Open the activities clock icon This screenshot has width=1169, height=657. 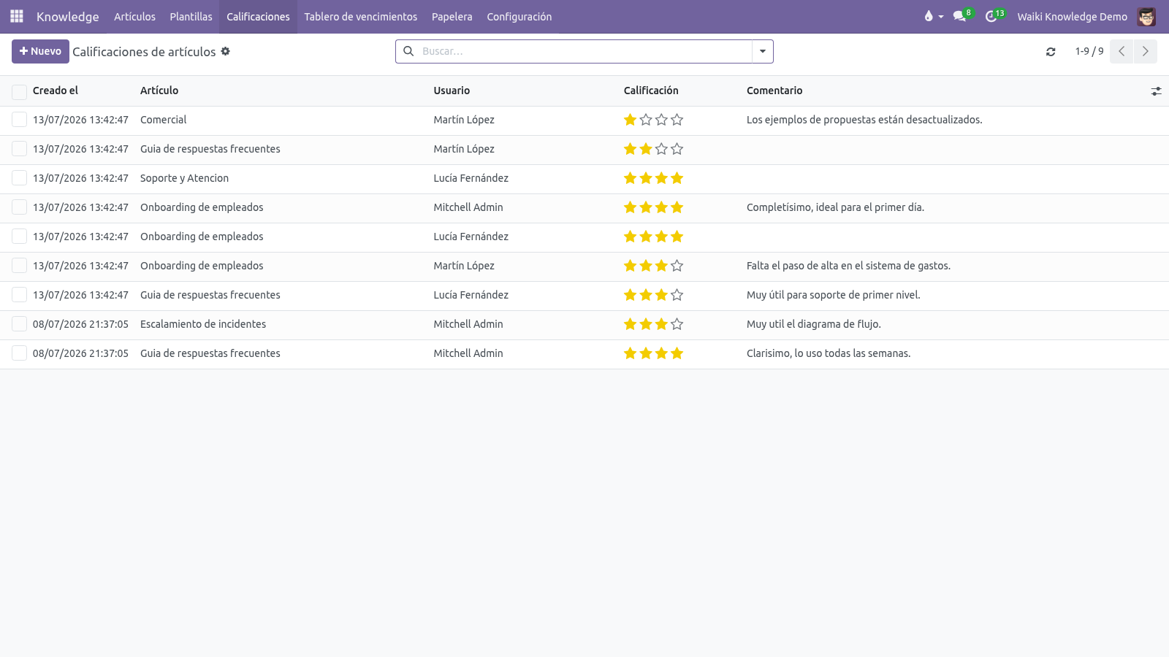click(x=992, y=16)
